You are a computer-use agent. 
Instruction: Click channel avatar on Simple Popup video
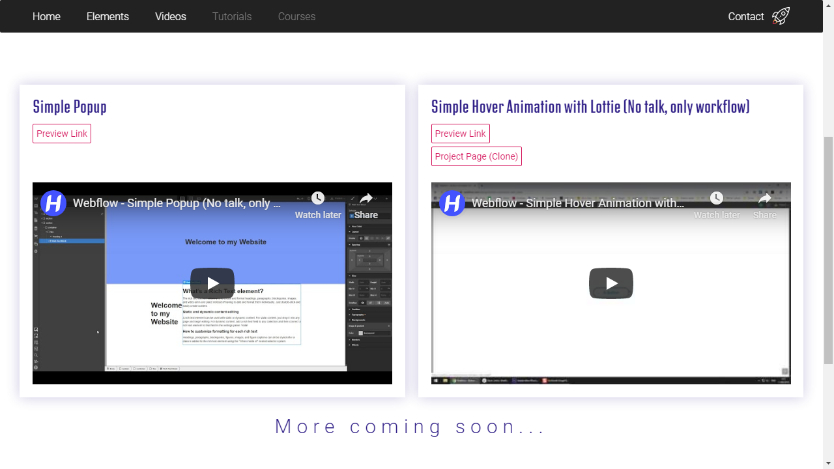coord(53,203)
